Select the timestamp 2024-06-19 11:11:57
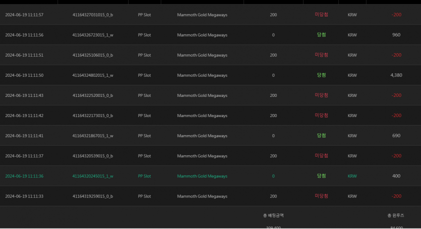This screenshot has width=421, height=229. pyautogui.click(x=24, y=15)
